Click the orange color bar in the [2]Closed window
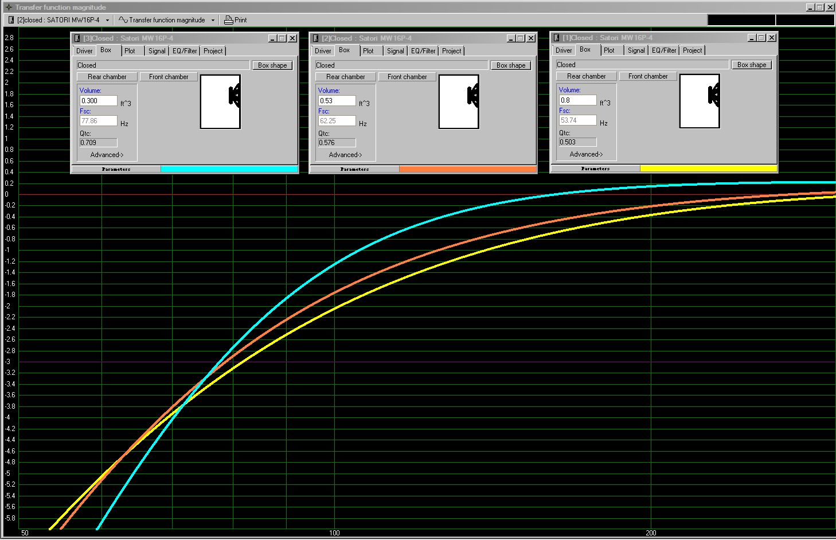 (468, 169)
